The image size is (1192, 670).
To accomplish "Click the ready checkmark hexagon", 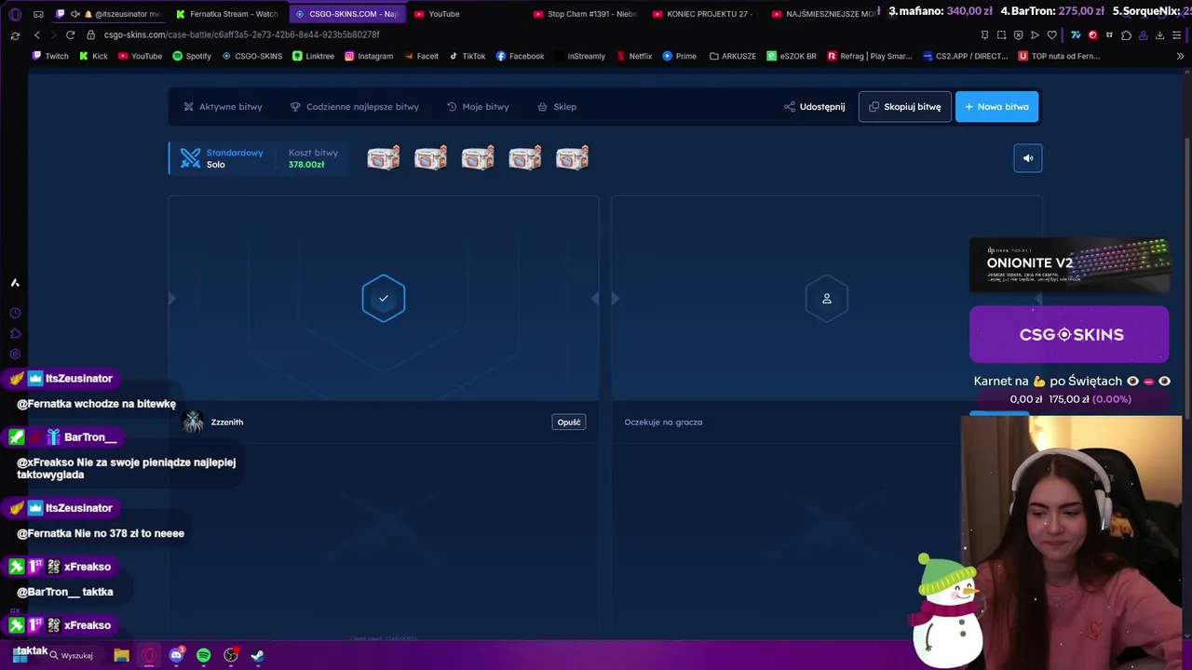I will click(384, 299).
